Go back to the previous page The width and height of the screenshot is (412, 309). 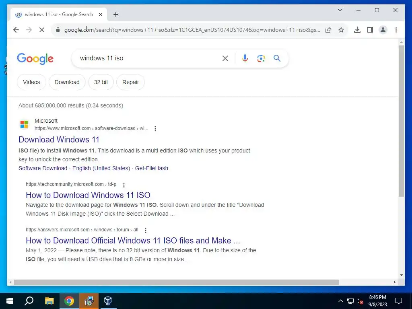16,30
